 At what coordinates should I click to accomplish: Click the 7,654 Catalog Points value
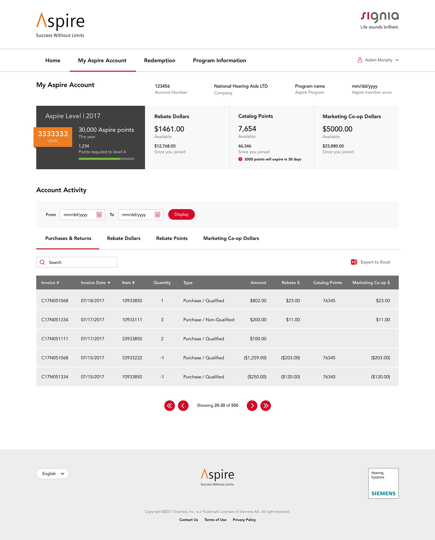coord(247,129)
